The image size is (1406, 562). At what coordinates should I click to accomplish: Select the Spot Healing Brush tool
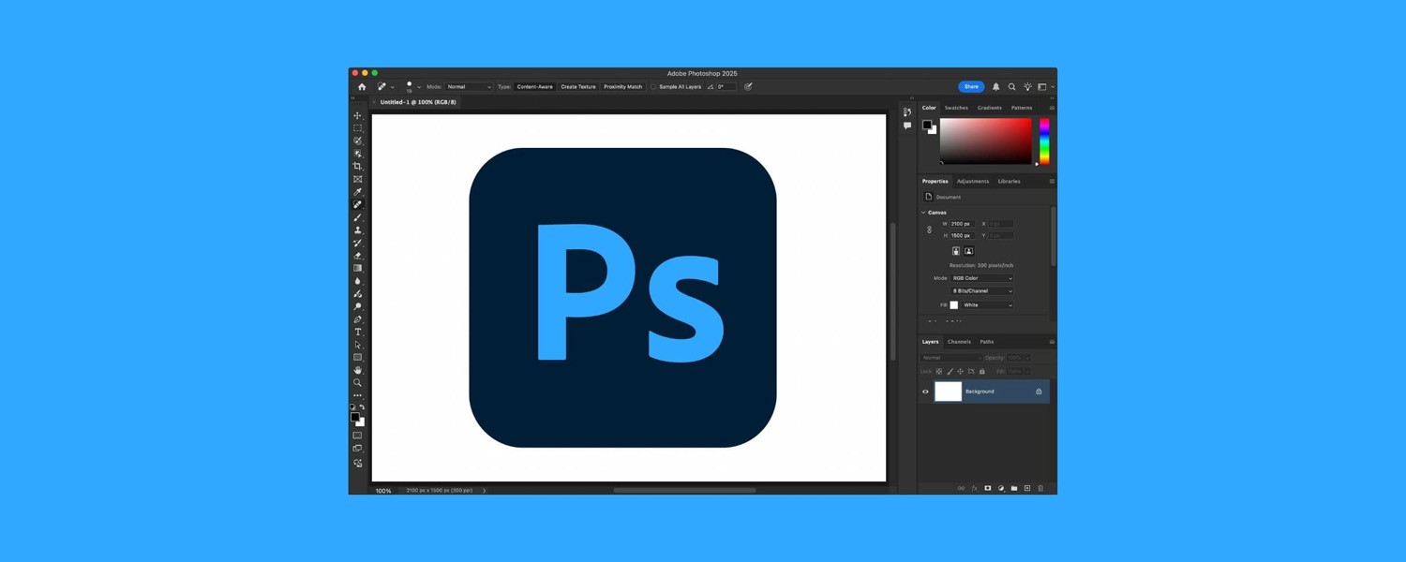357,204
